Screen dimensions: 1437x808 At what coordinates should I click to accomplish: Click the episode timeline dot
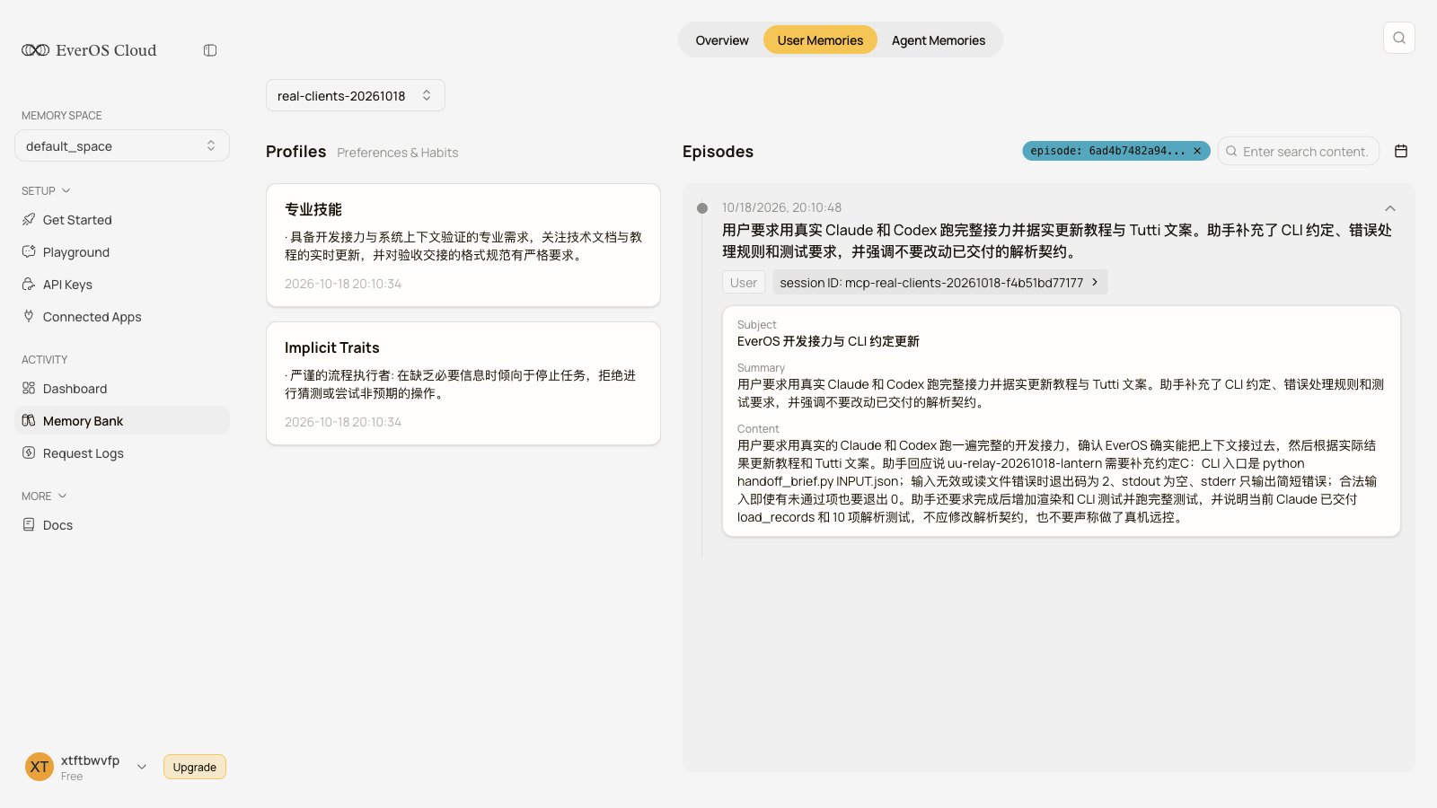pyautogui.click(x=702, y=208)
